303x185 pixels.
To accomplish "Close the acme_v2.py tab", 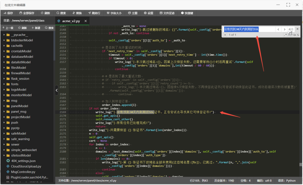I will point(86,21).
